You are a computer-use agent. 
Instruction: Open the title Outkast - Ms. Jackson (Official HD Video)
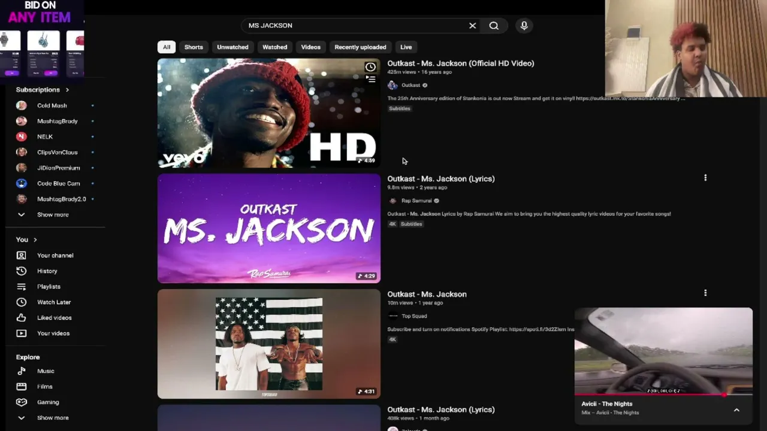461,63
